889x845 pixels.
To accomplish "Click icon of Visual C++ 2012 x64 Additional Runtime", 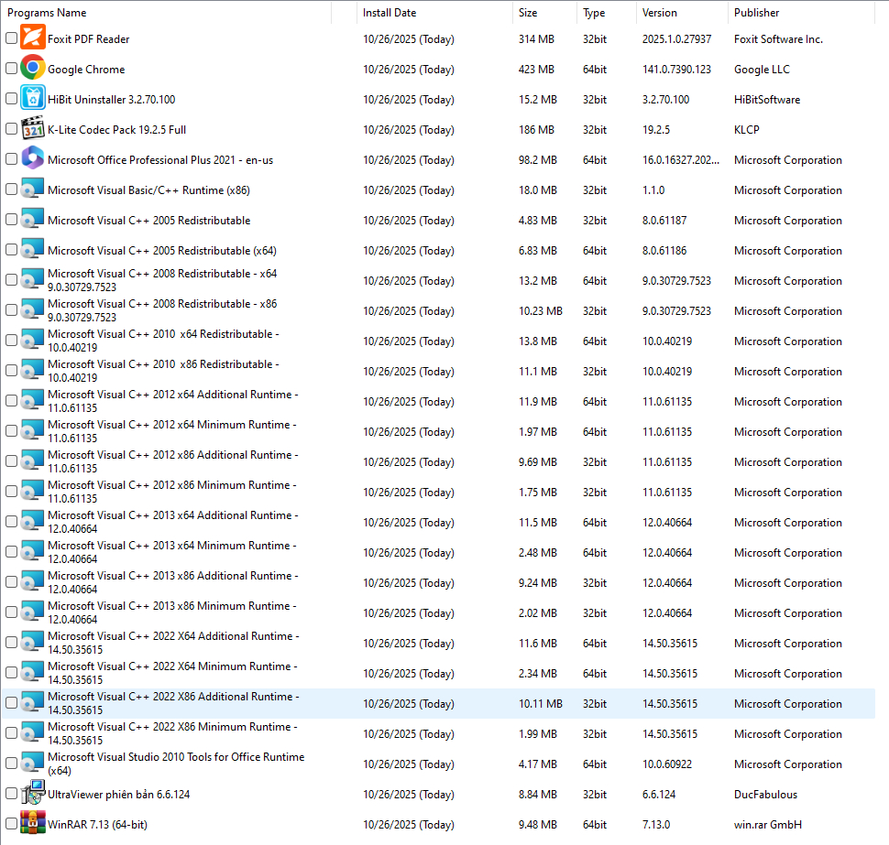I will (32, 400).
